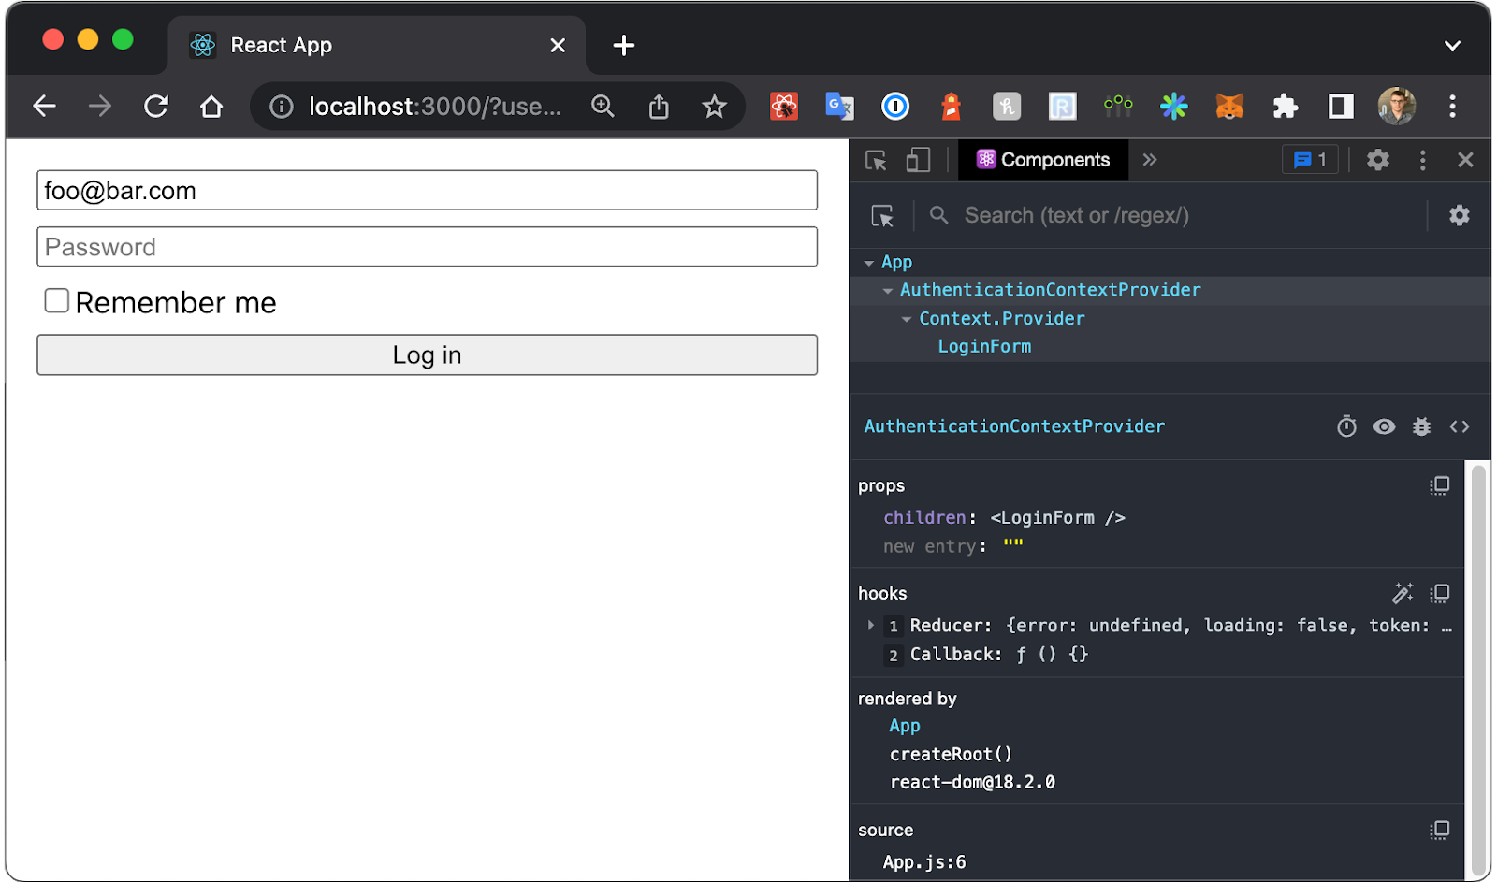Open the issues counter showing 1 message
The image size is (1497, 882).
(1309, 160)
